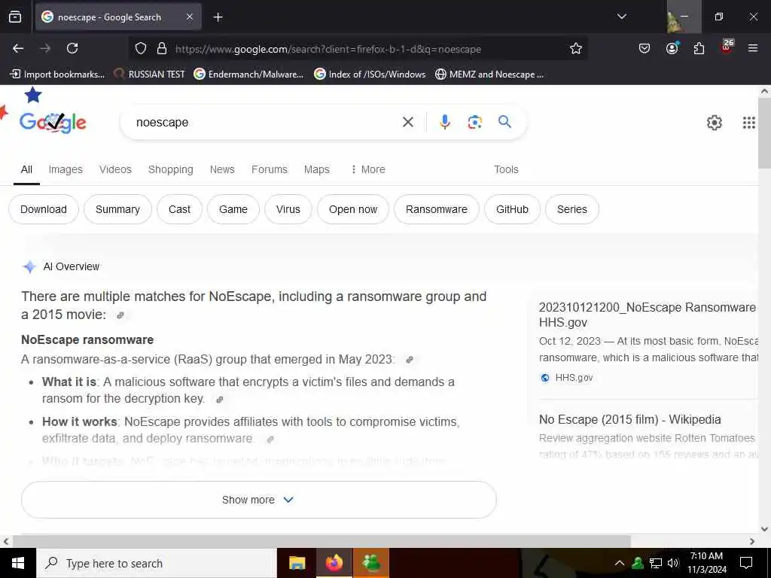Filter results with Series chip
The image size is (771, 578).
[572, 209]
